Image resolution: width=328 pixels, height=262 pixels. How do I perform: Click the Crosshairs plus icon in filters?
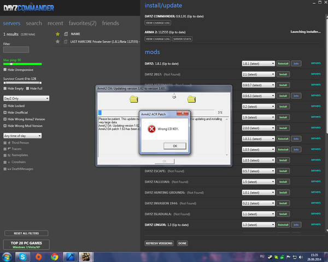9,162
